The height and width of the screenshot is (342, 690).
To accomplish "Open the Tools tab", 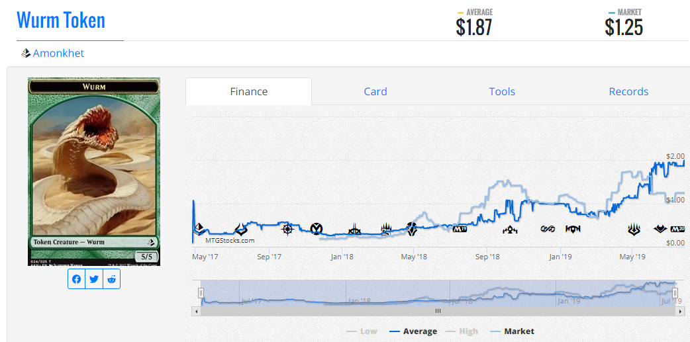I will point(502,91).
